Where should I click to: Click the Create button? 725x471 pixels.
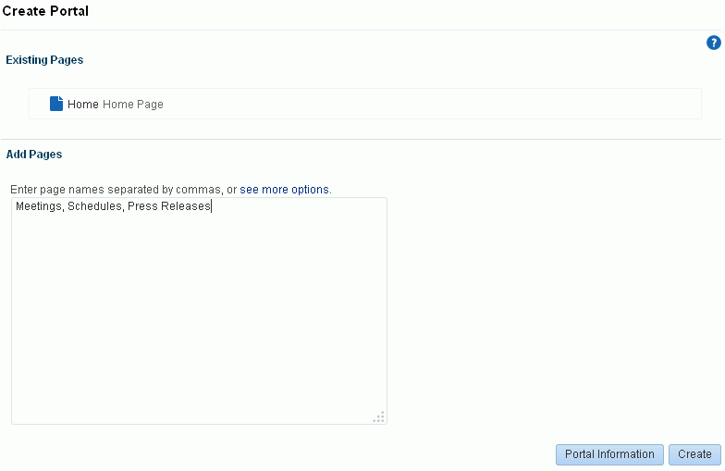(694, 454)
